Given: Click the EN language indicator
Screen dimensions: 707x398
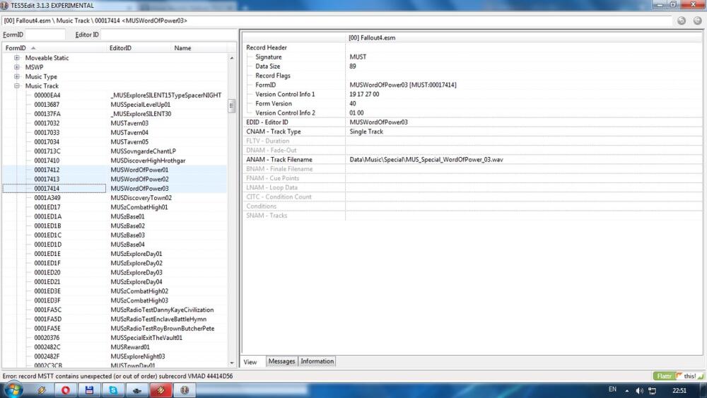Looking at the screenshot, I should (612, 390).
